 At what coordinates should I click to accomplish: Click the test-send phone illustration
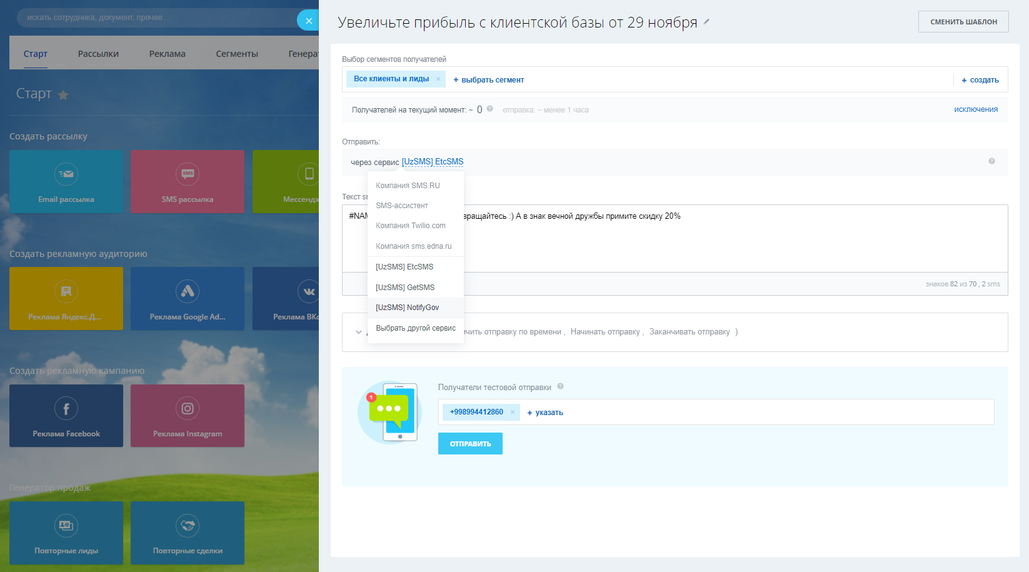(x=389, y=413)
